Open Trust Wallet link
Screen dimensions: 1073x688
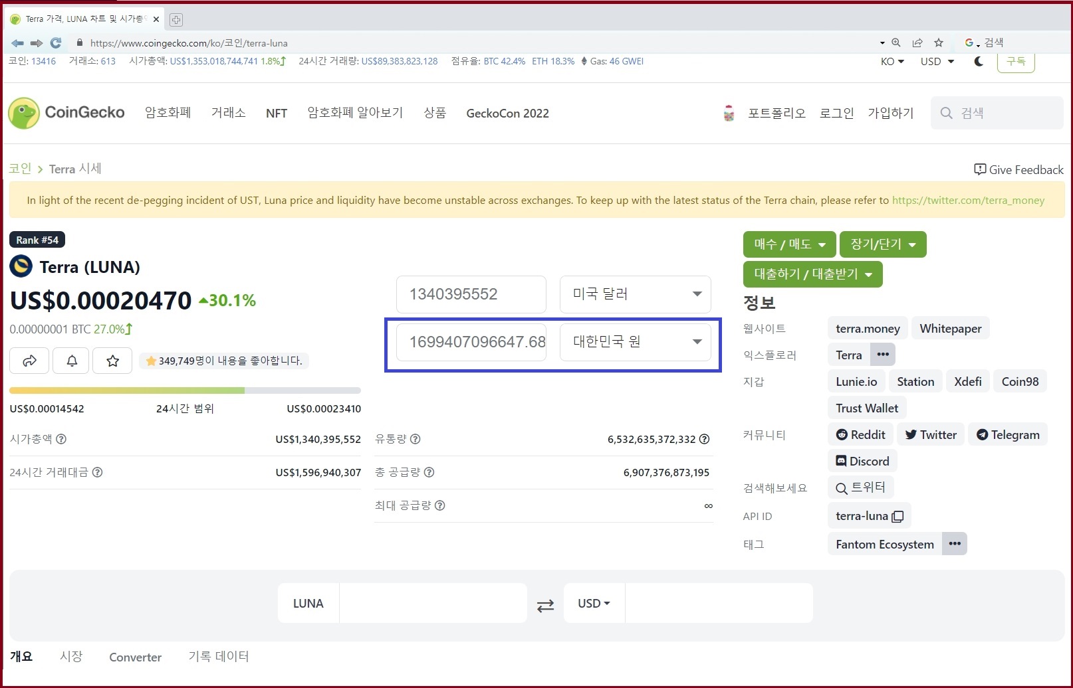[867, 408]
